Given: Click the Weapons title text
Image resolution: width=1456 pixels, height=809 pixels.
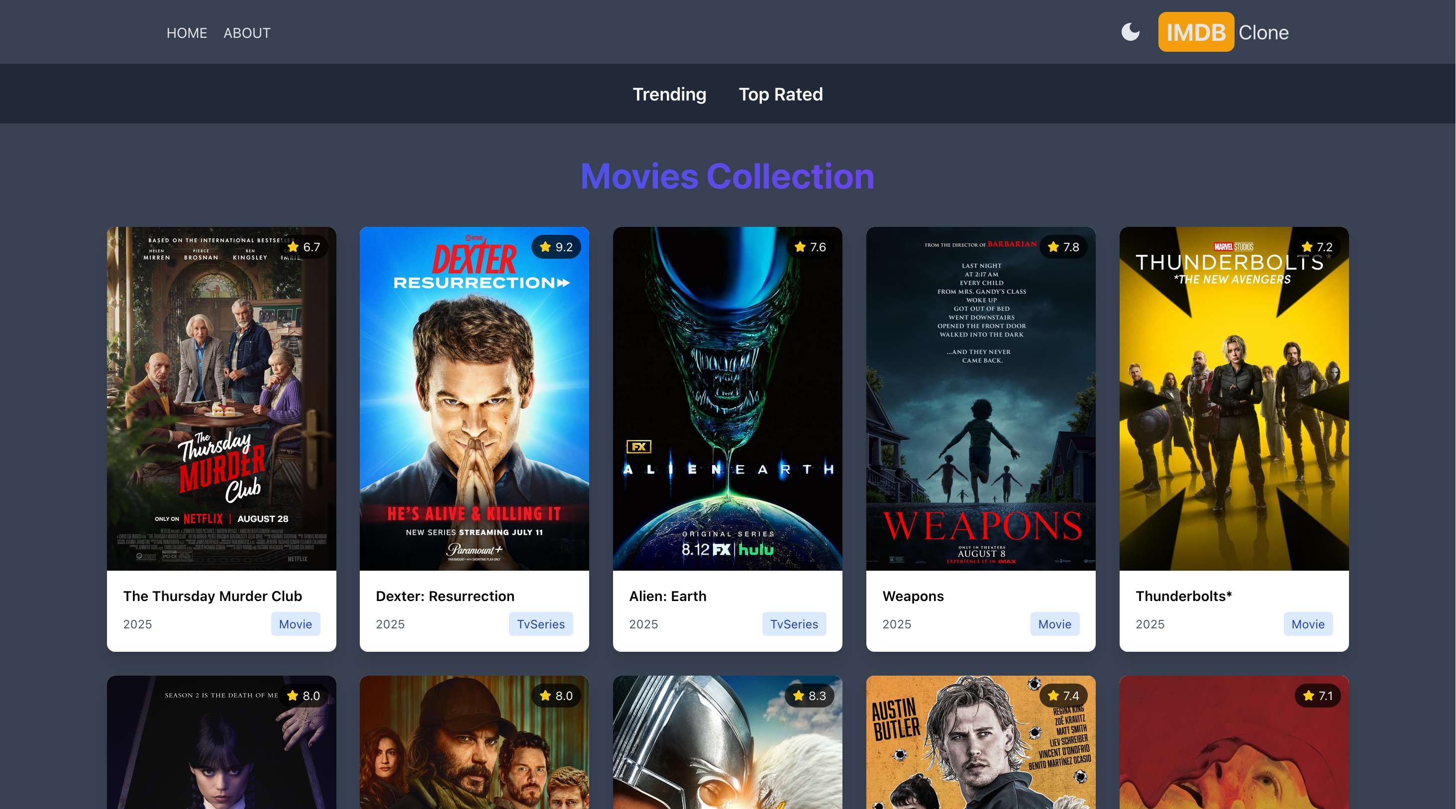Looking at the screenshot, I should (x=913, y=596).
